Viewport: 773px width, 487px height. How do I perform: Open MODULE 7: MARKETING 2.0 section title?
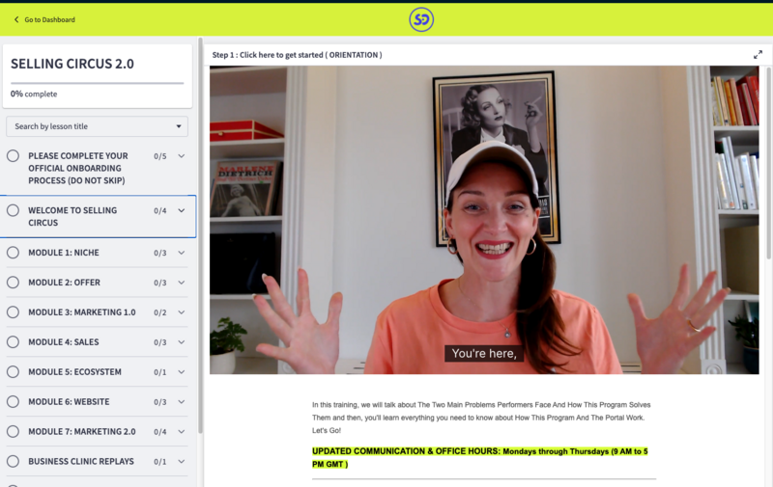tap(82, 431)
